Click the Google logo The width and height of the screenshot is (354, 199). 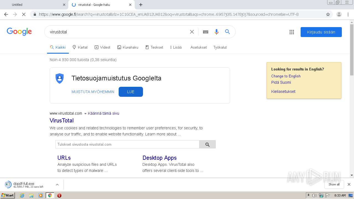(x=19, y=32)
